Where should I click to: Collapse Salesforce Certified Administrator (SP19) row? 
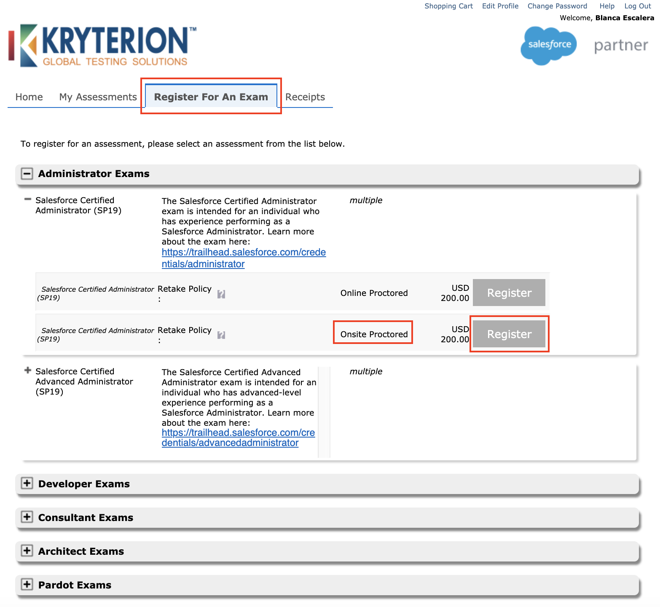click(x=28, y=199)
